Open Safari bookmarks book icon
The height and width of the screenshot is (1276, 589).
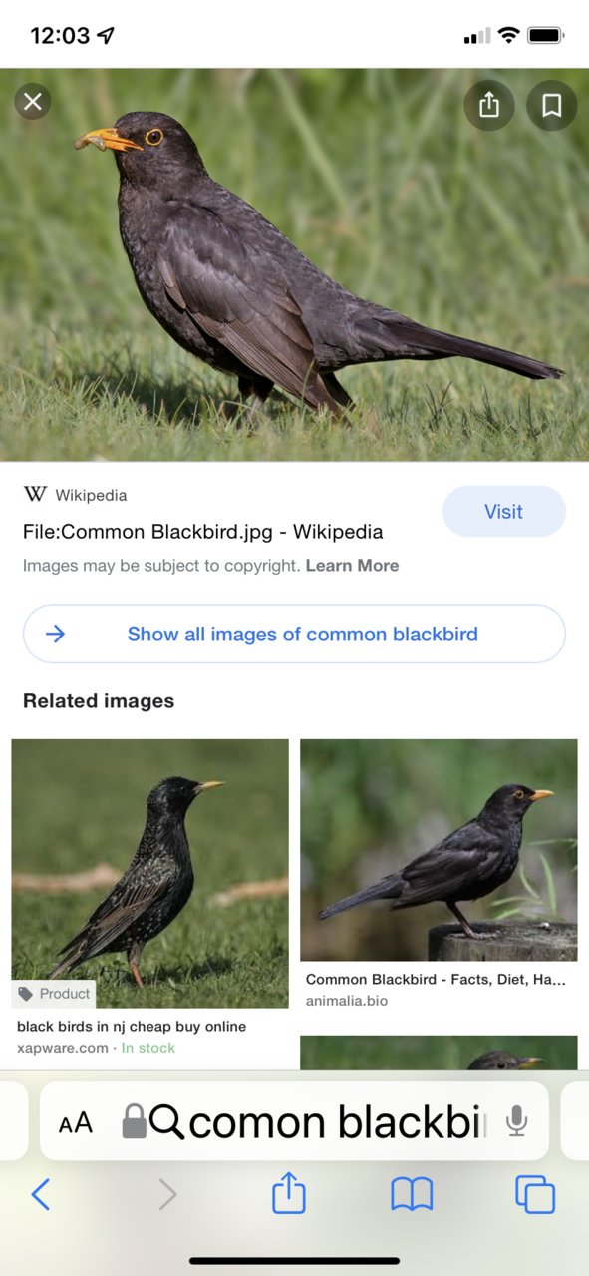412,1194
